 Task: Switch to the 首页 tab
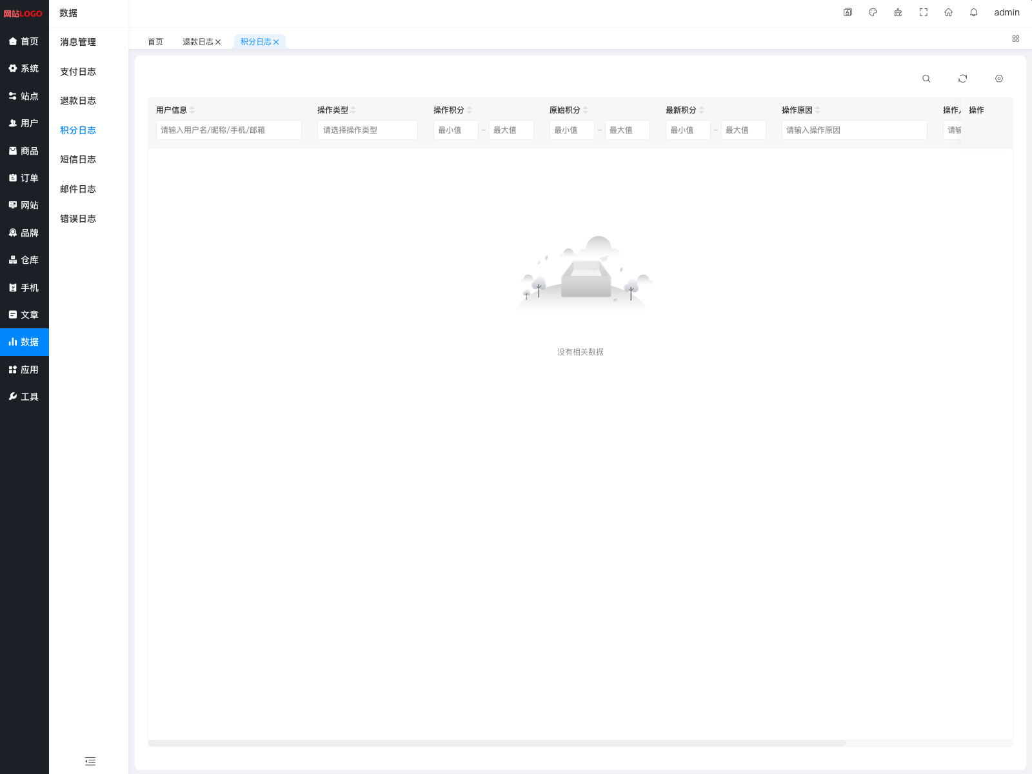(x=155, y=42)
